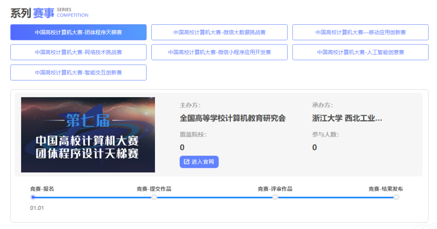Switch to 人工智能创意赛 tab

click(361, 52)
